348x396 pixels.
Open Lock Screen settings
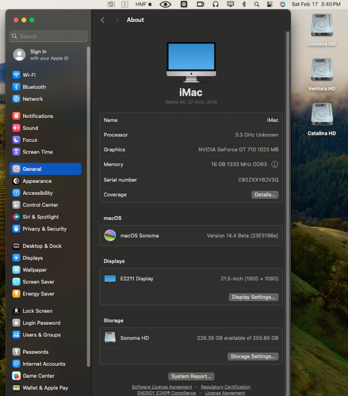click(45, 311)
